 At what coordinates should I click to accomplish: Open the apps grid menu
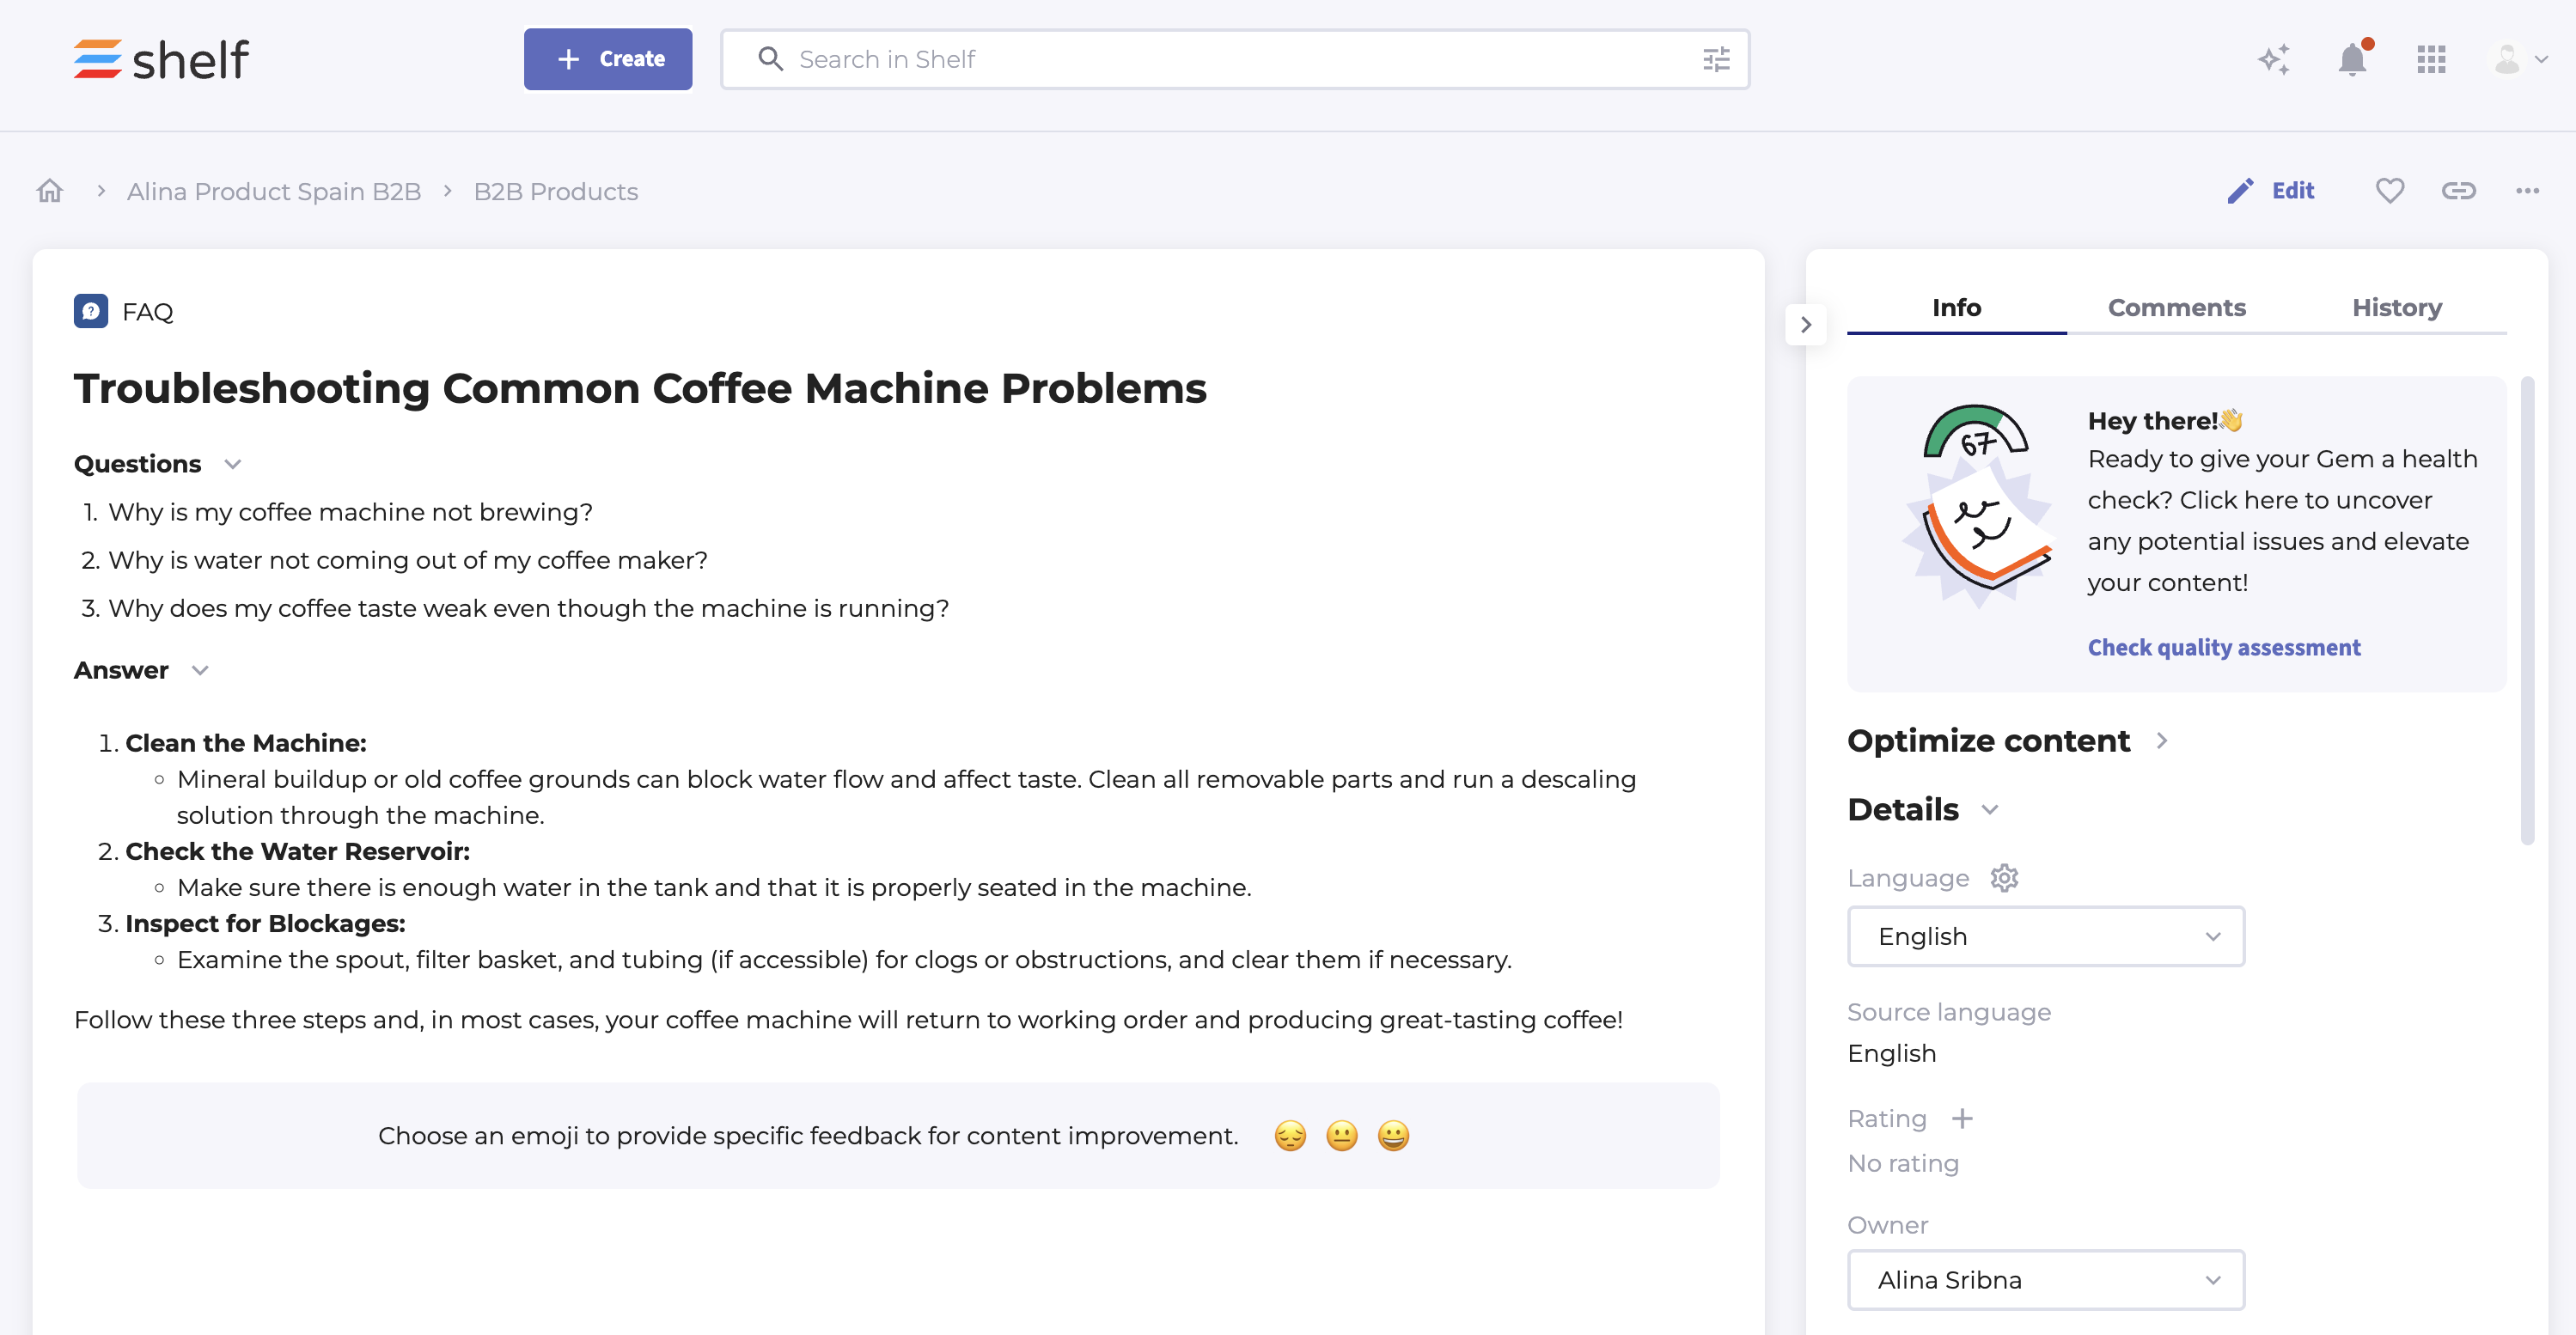click(2431, 59)
